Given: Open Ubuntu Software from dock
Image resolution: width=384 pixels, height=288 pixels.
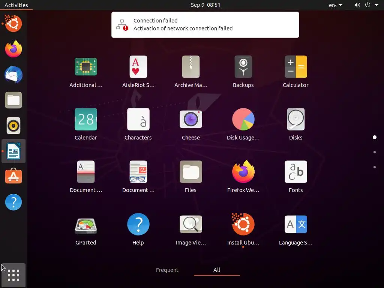Looking at the screenshot, I should click(13, 177).
